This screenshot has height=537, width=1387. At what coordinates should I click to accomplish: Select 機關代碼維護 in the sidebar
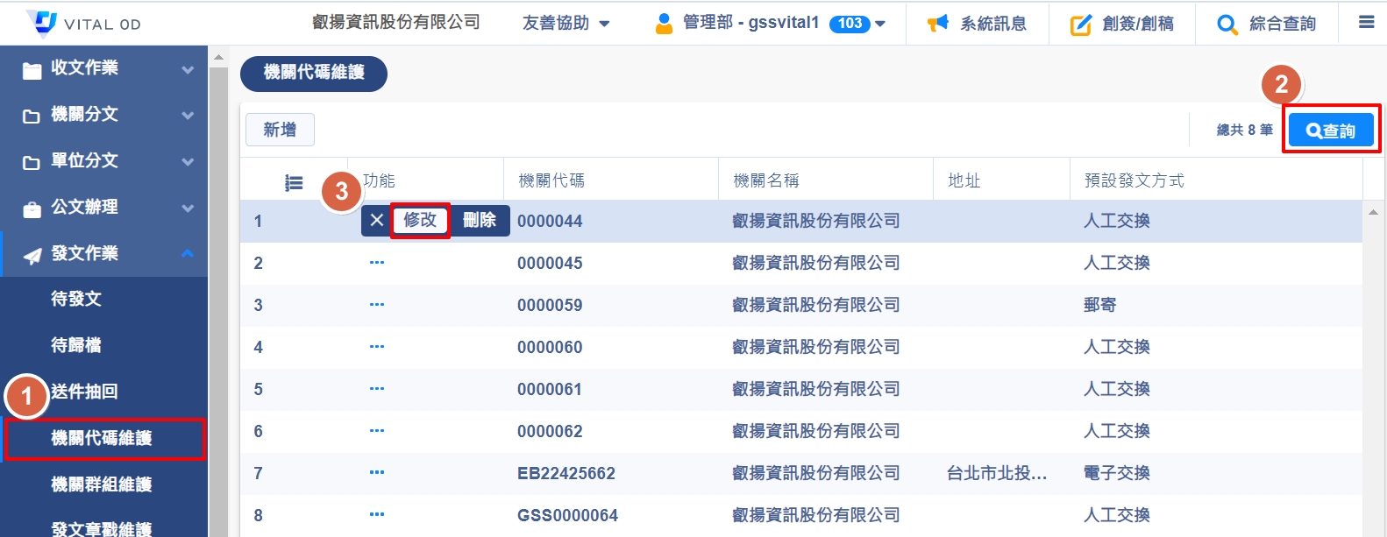103,439
